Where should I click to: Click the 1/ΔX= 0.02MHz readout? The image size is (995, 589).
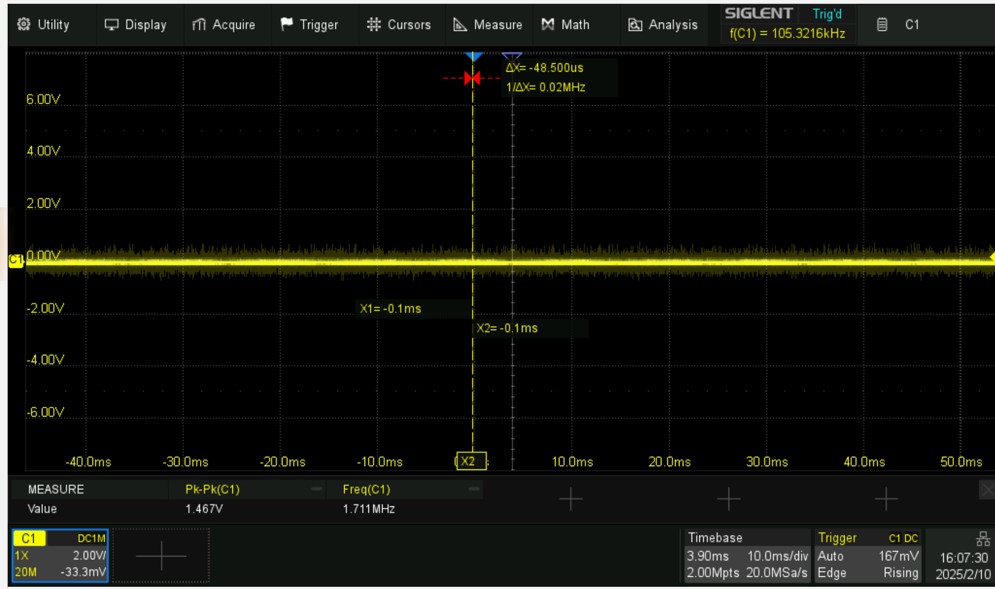click(x=546, y=87)
